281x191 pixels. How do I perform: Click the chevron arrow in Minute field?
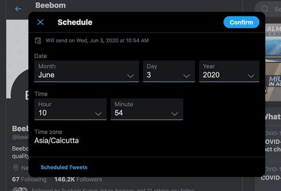[x=175, y=114]
